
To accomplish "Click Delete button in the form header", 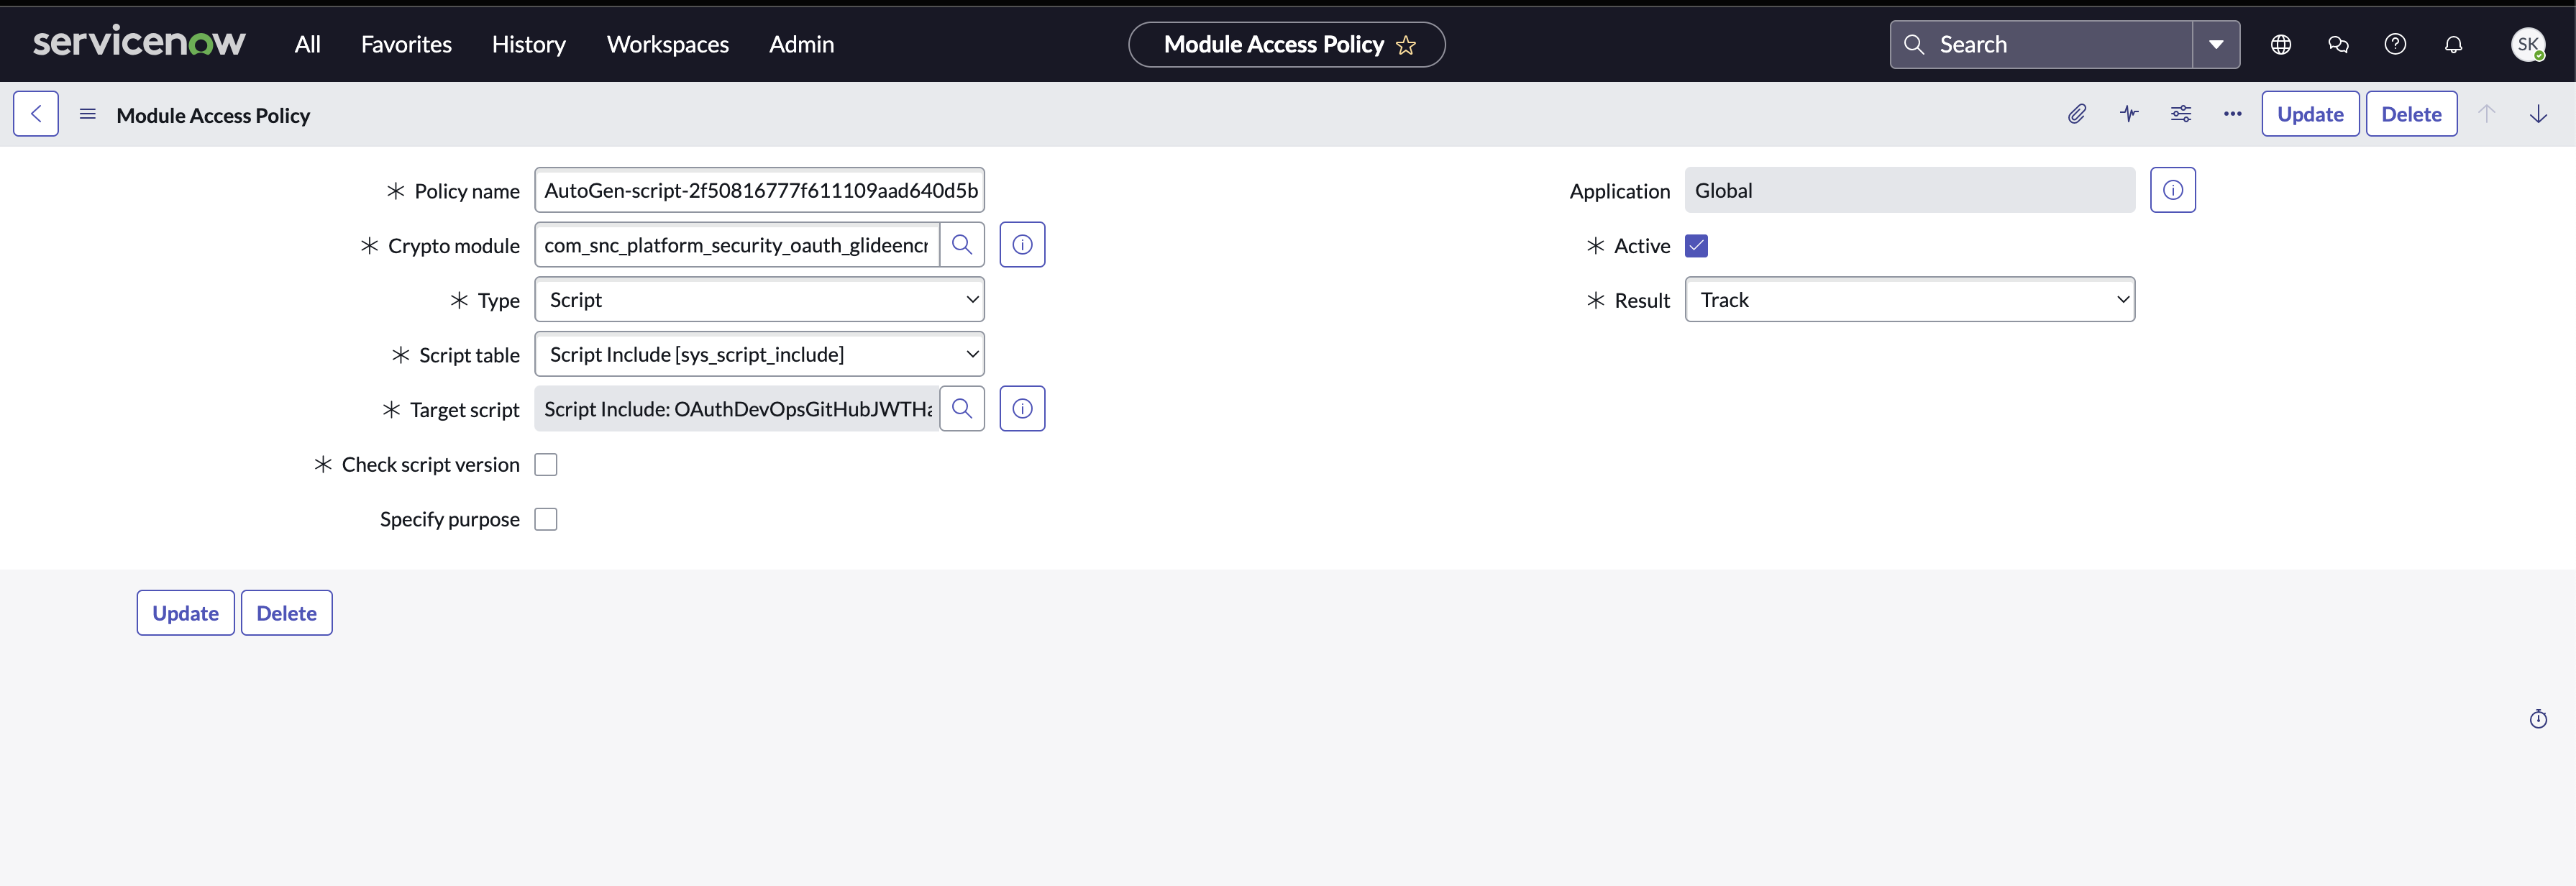I will click(2411, 114).
